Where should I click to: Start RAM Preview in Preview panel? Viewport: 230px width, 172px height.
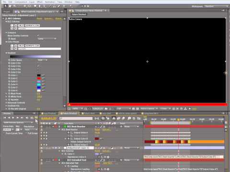(x=36, y=118)
